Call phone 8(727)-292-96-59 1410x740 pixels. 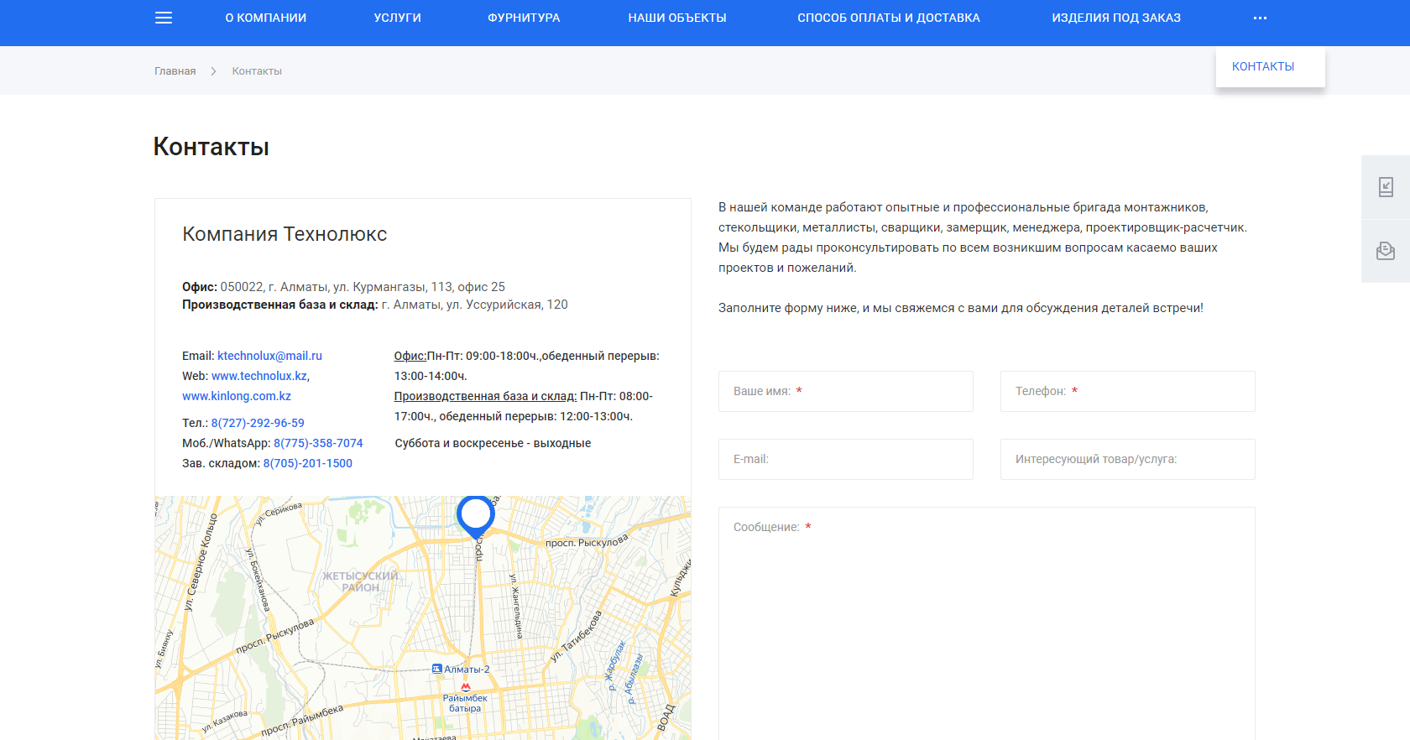pyautogui.click(x=258, y=423)
